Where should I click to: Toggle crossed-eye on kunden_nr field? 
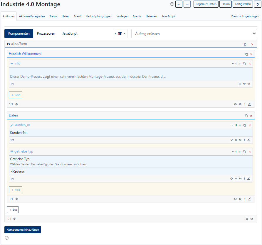[240, 140]
